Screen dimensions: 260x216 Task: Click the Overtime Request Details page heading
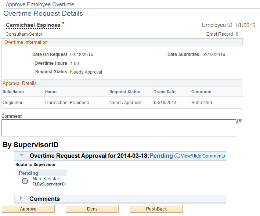tap(43, 14)
